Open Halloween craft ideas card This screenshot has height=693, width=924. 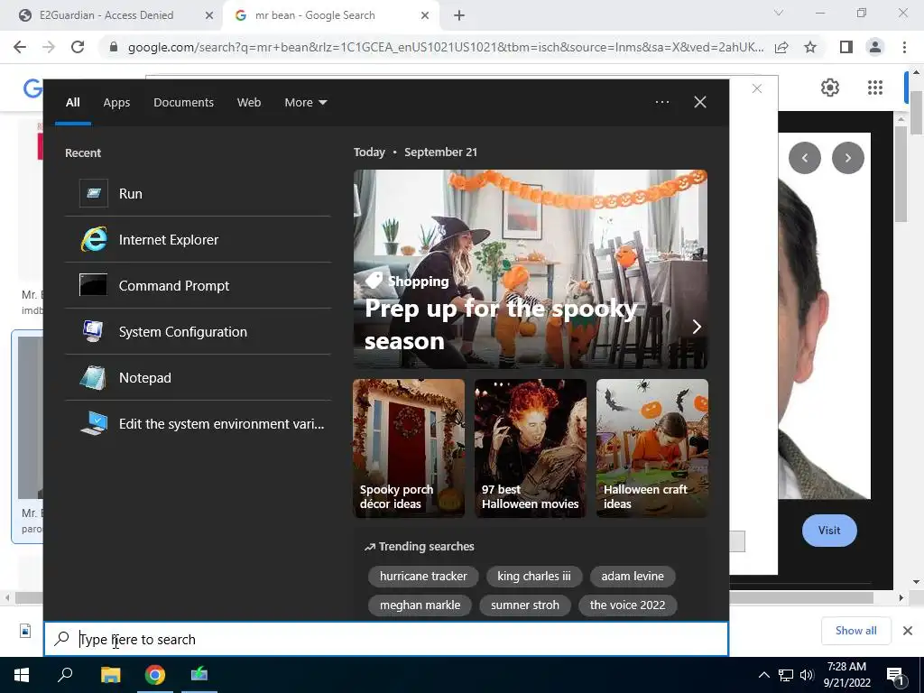[652, 448]
